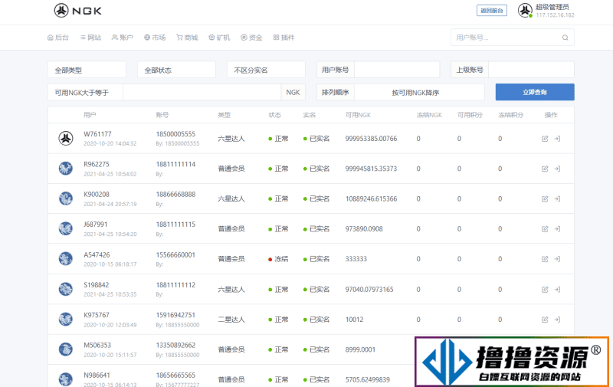Click login-as icon for user S198842
The image size is (613, 387).
(x=558, y=290)
